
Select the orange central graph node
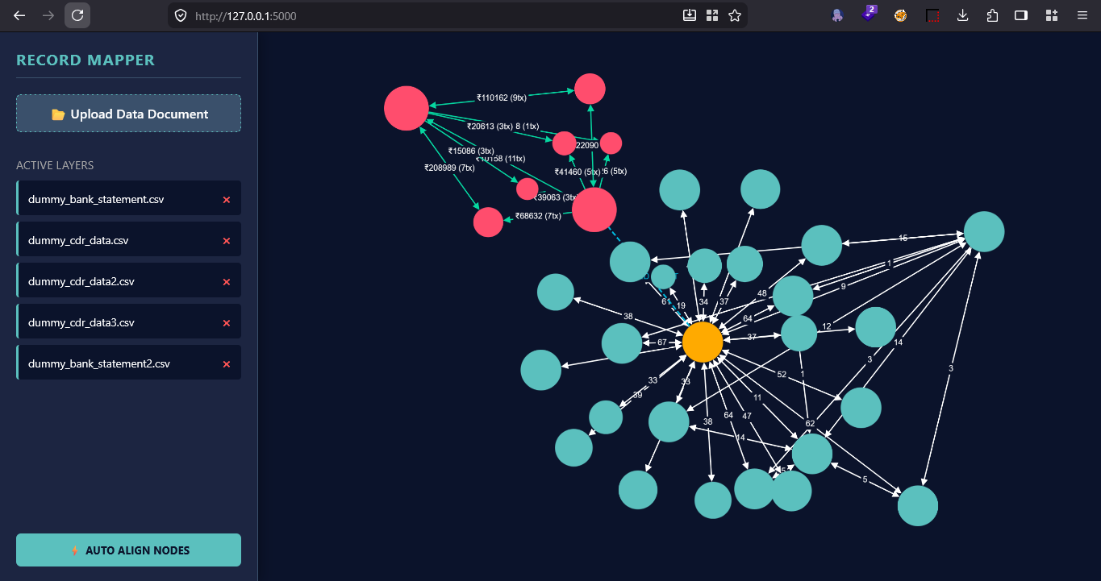703,342
